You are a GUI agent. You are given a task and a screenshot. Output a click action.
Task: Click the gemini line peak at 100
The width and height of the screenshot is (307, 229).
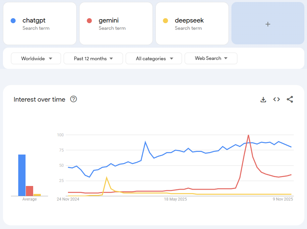click(248, 135)
